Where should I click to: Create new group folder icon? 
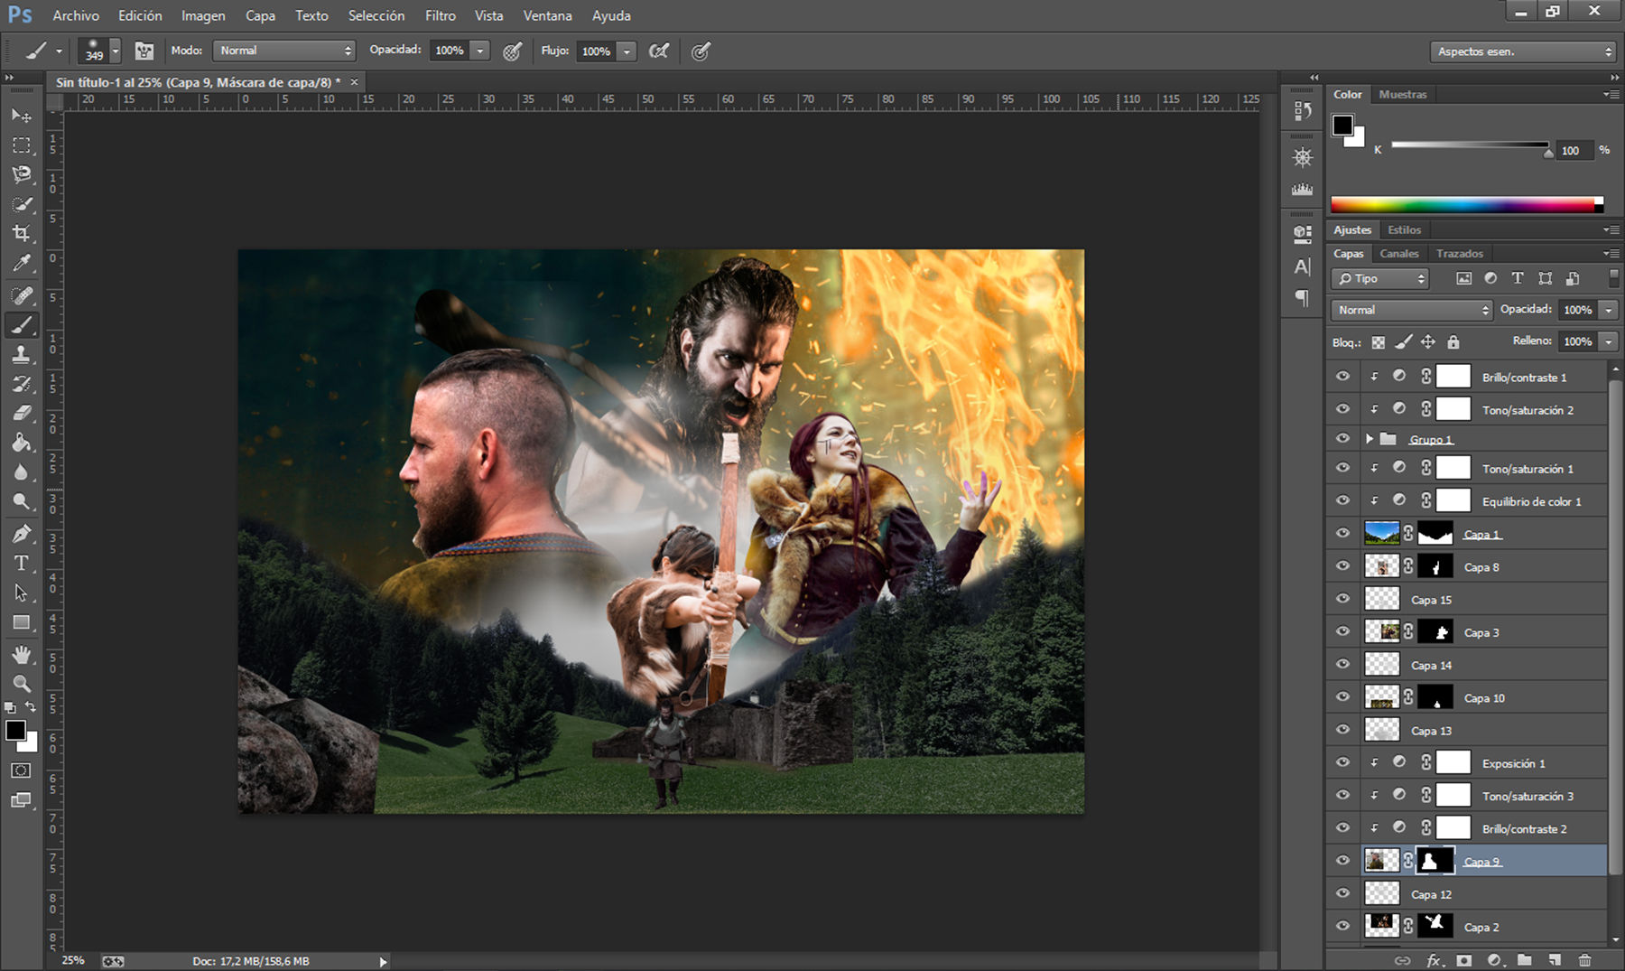1525,960
